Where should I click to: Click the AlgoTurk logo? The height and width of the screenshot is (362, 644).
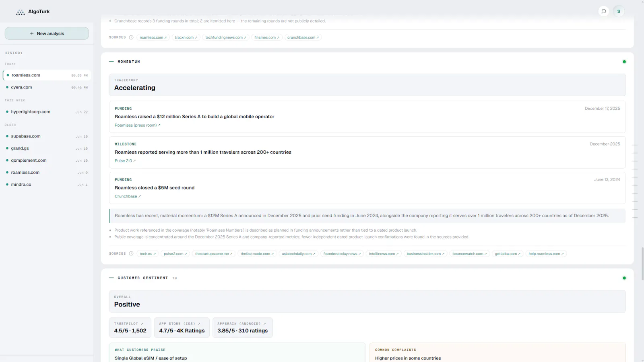pyautogui.click(x=33, y=12)
